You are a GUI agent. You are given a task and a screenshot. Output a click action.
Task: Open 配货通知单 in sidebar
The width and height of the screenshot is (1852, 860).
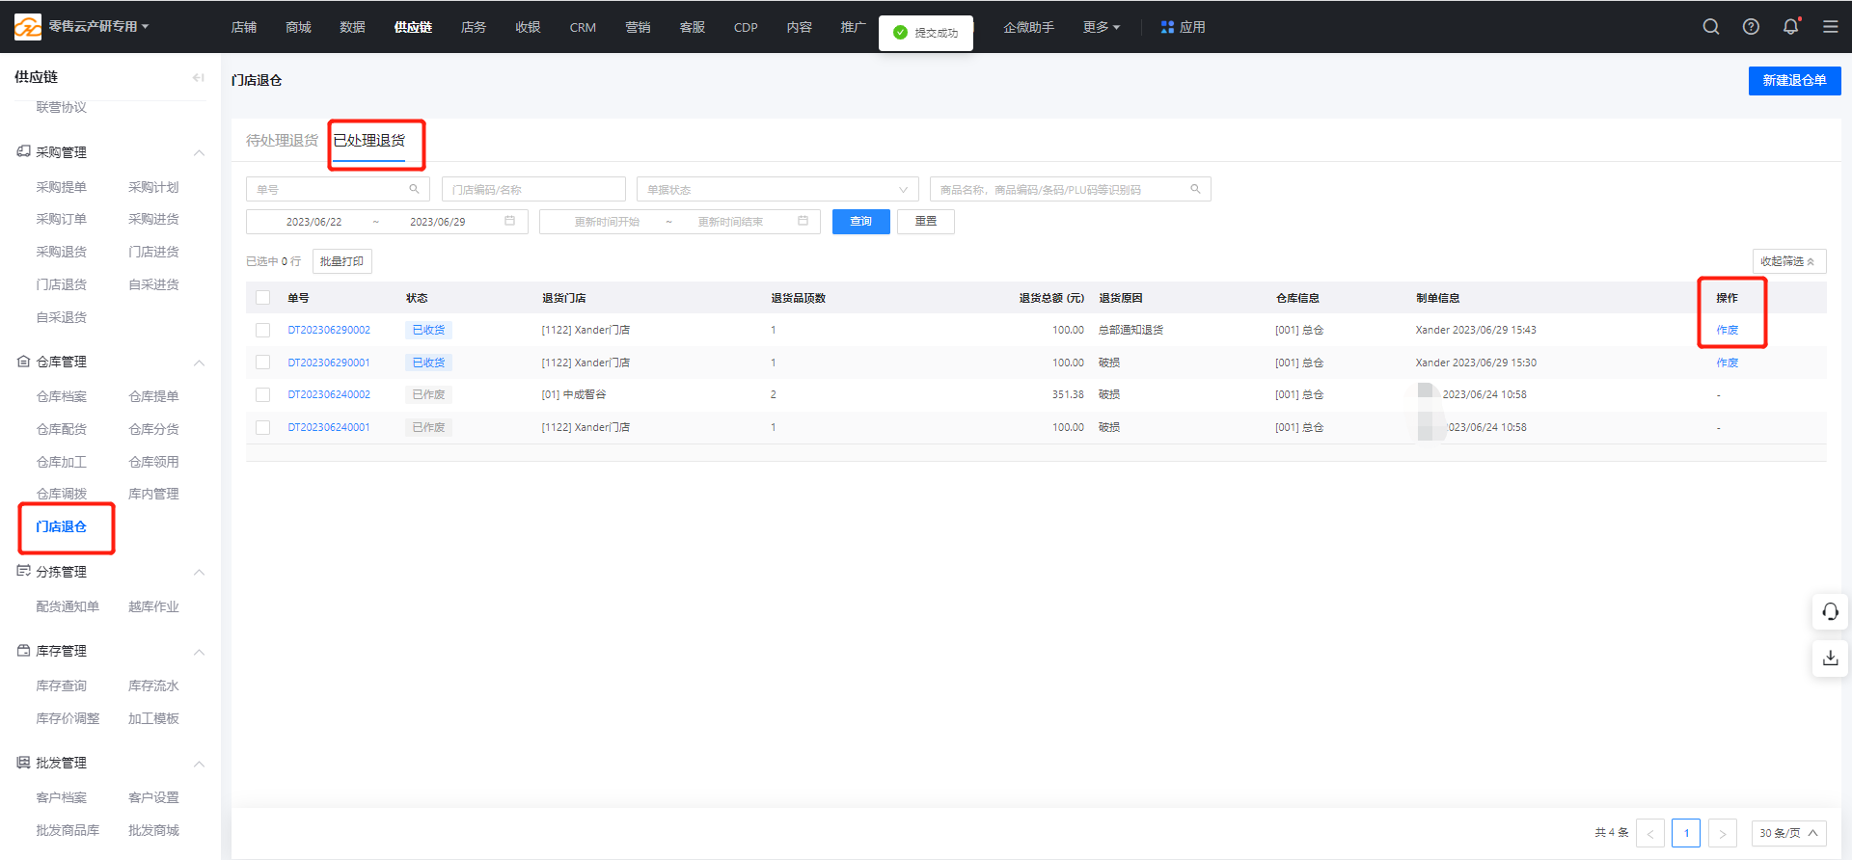pyautogui.click(x=68, y=606)
